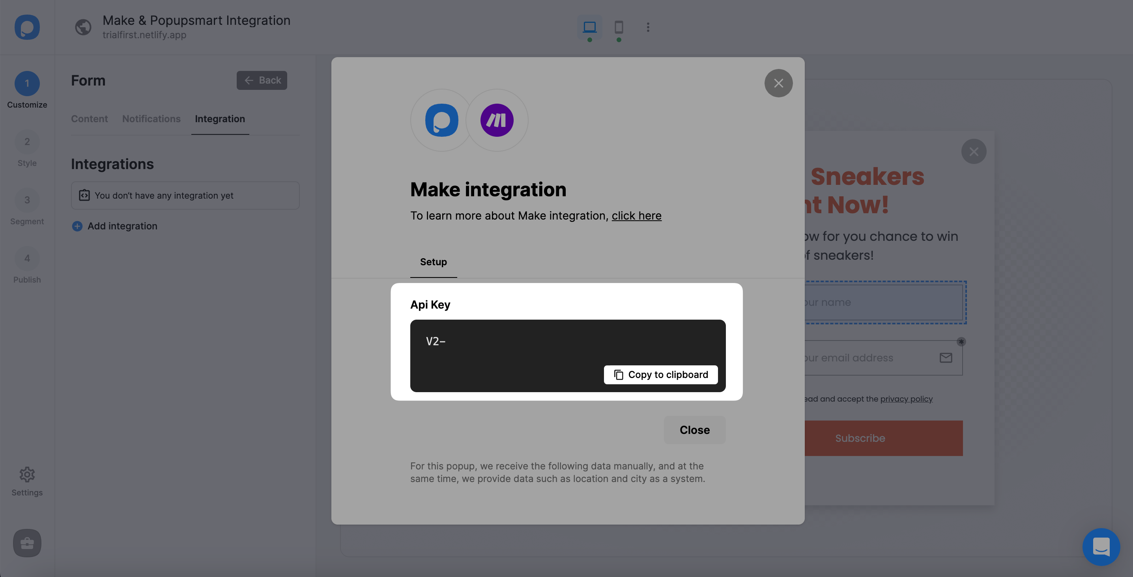Click the three-dot overflow menu icon

647,27
